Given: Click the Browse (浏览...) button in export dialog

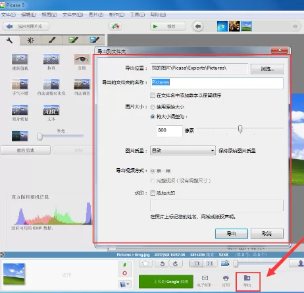Looking at the screenshot, I should [267, 69].
